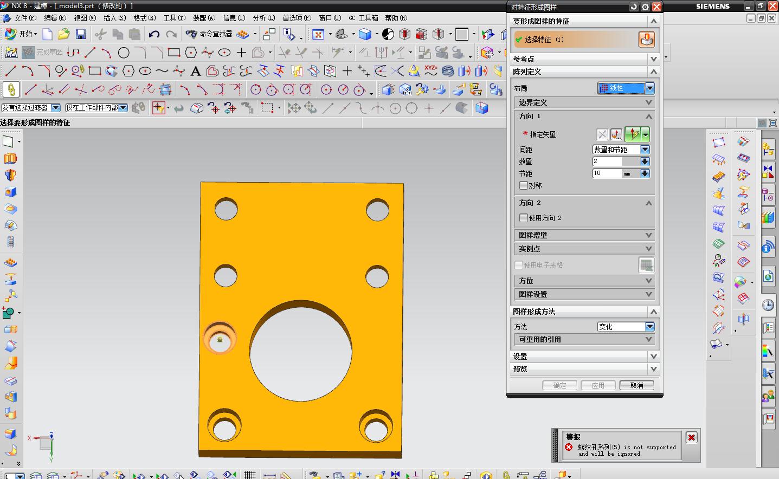Collapse the 方向 1 section

pyautogui.click(x=584, y=116)
